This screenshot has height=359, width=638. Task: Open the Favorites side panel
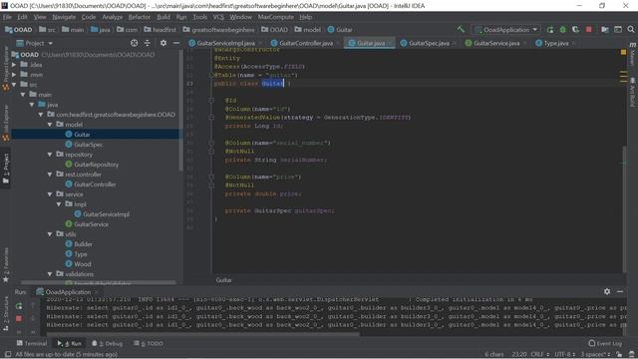(6, 264)
